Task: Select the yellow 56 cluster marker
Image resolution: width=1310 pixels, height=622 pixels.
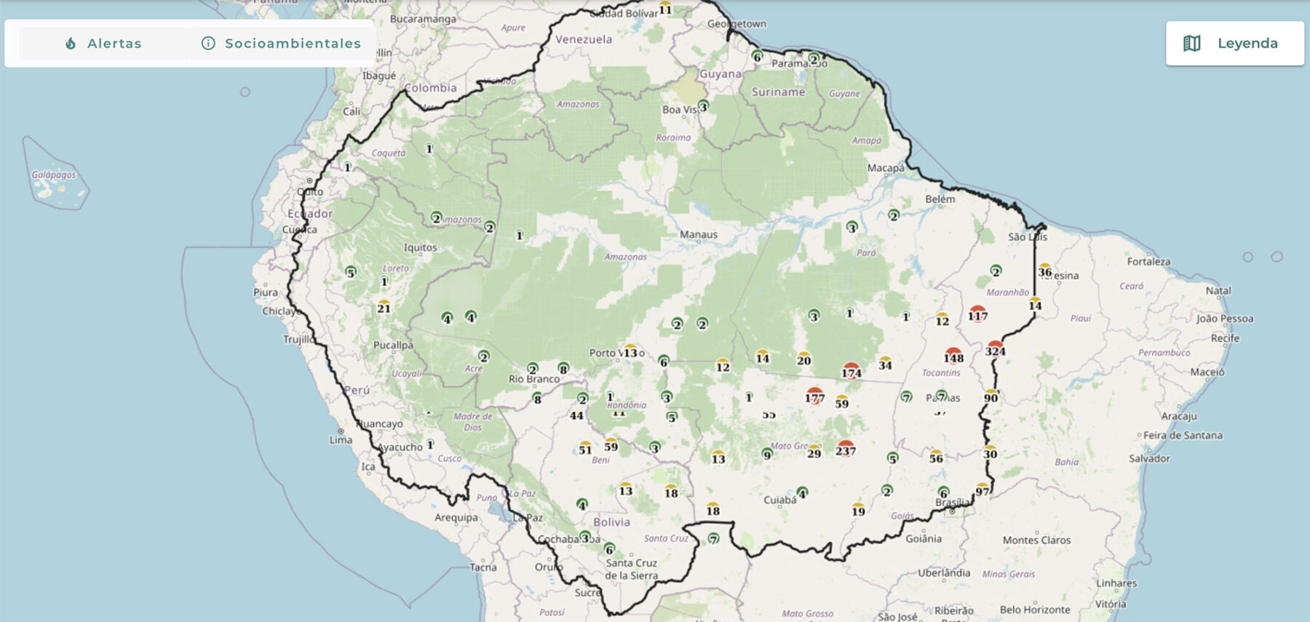Action: point(936,456)
